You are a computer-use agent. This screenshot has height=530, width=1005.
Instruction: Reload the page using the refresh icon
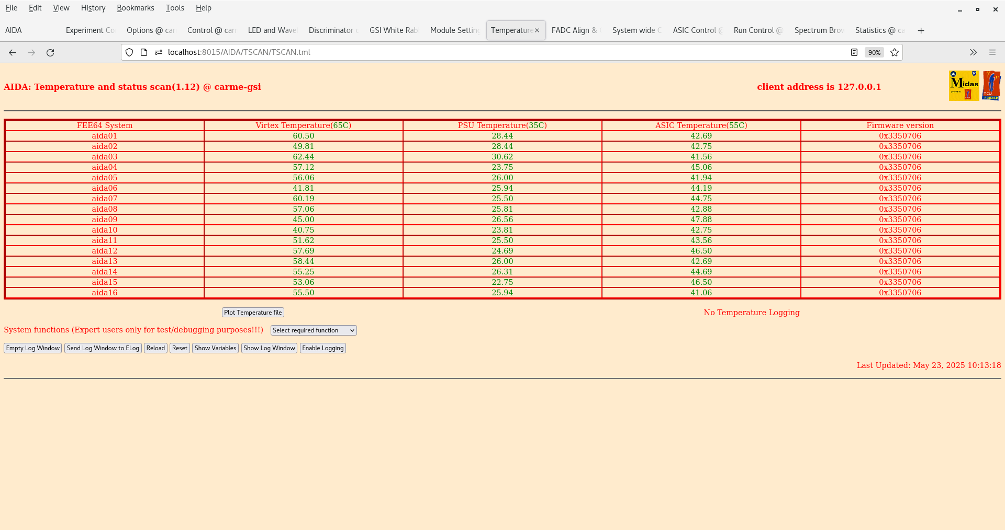point(50,52)
